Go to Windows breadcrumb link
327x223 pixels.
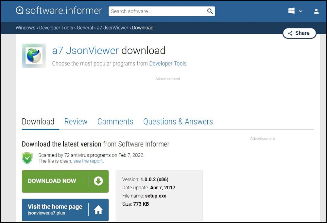26,28
